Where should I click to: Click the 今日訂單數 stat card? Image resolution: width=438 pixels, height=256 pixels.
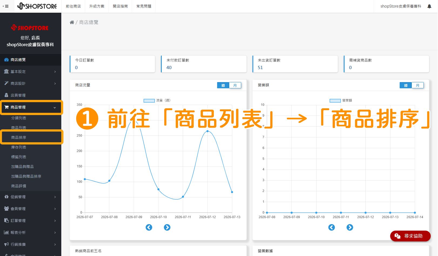click(112, 64)
